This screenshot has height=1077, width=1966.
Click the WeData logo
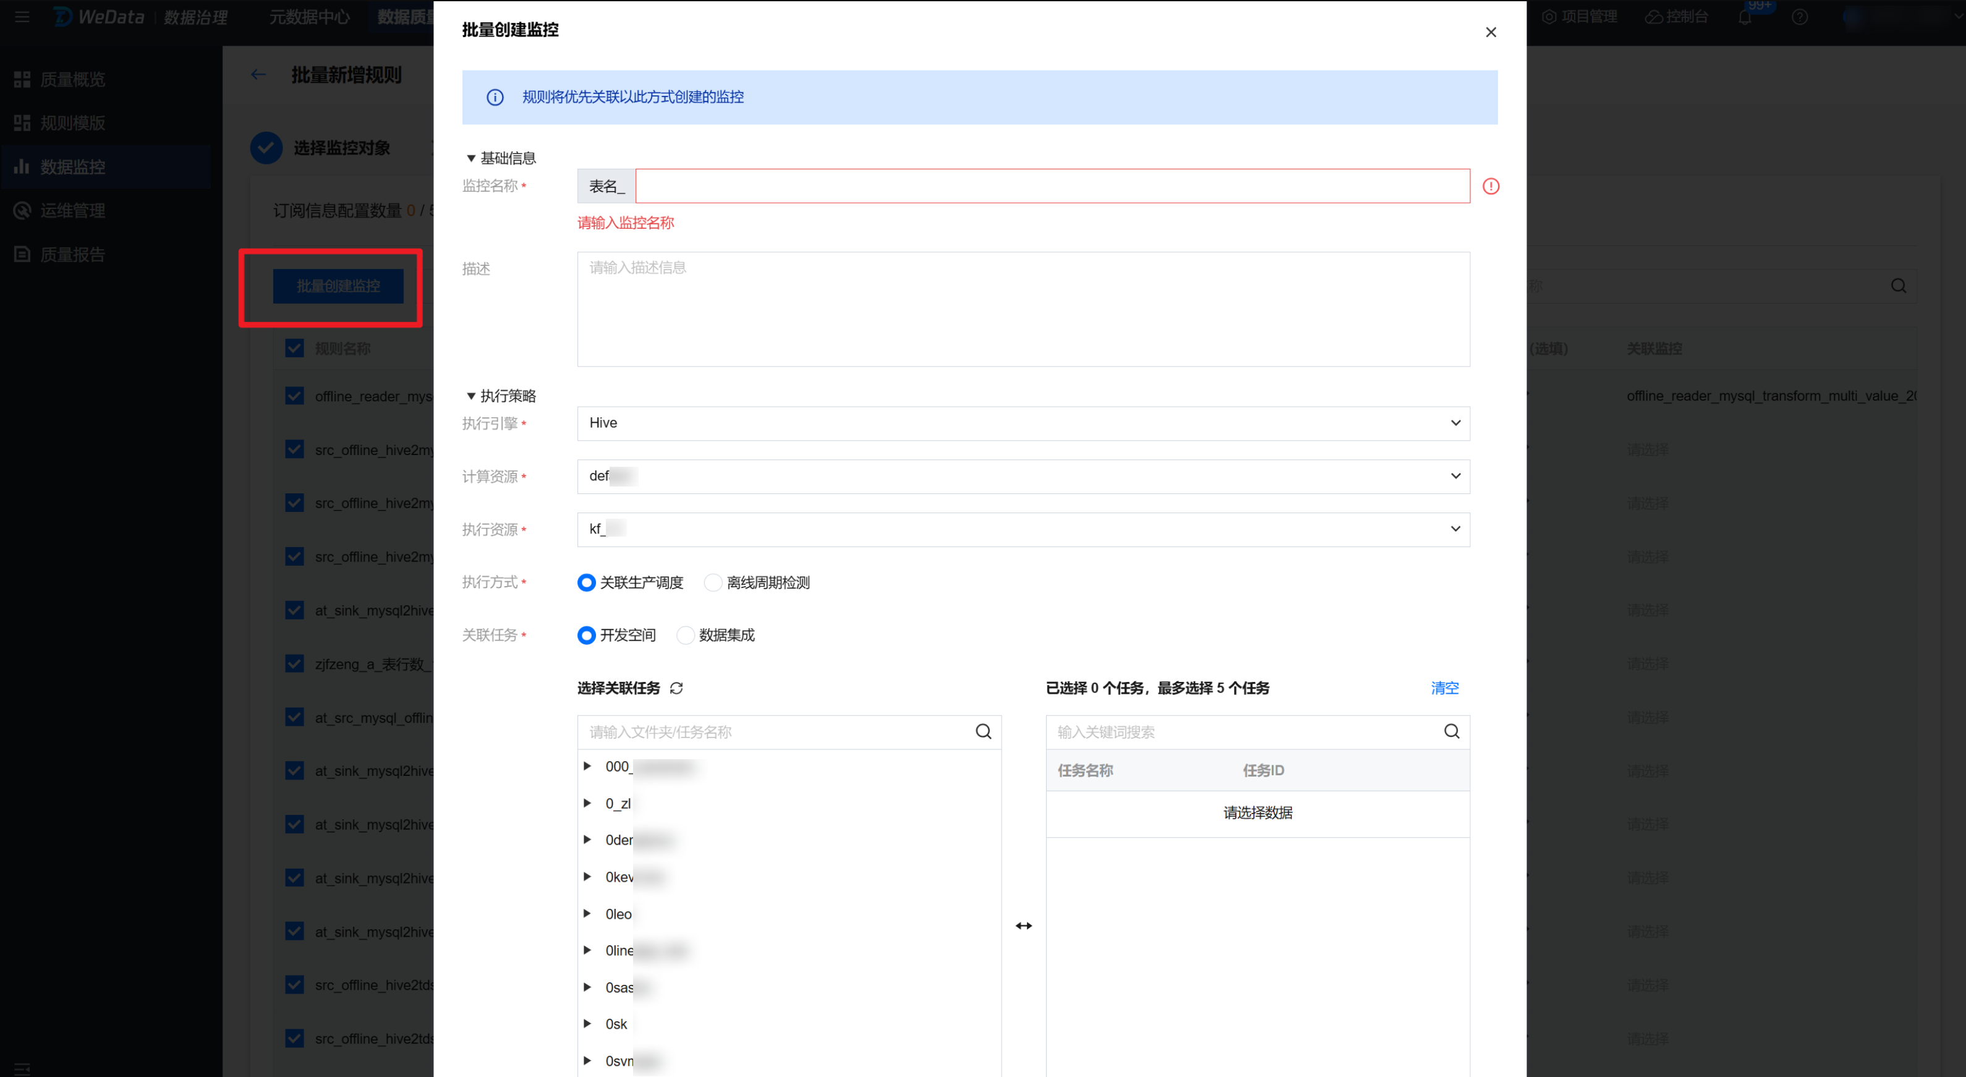point(99,17)
